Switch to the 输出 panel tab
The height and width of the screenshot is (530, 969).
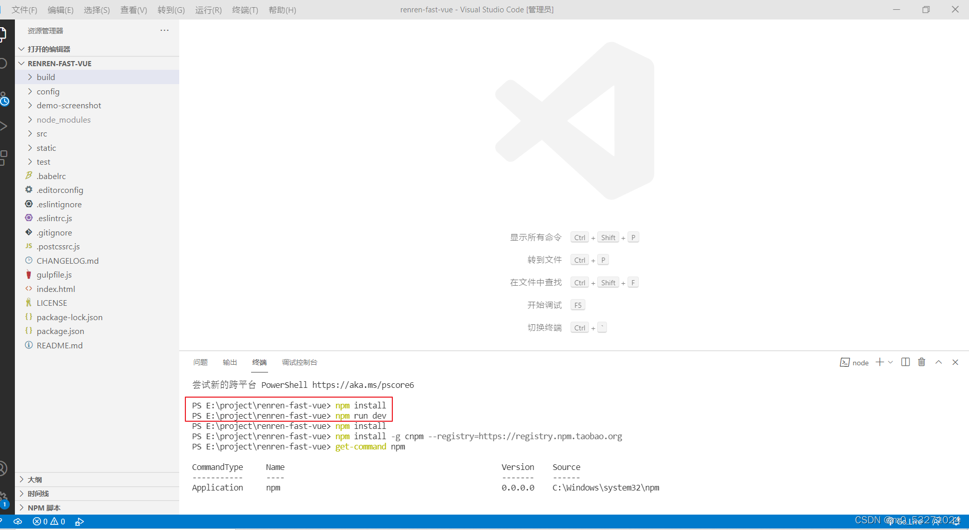click(230, 362)
